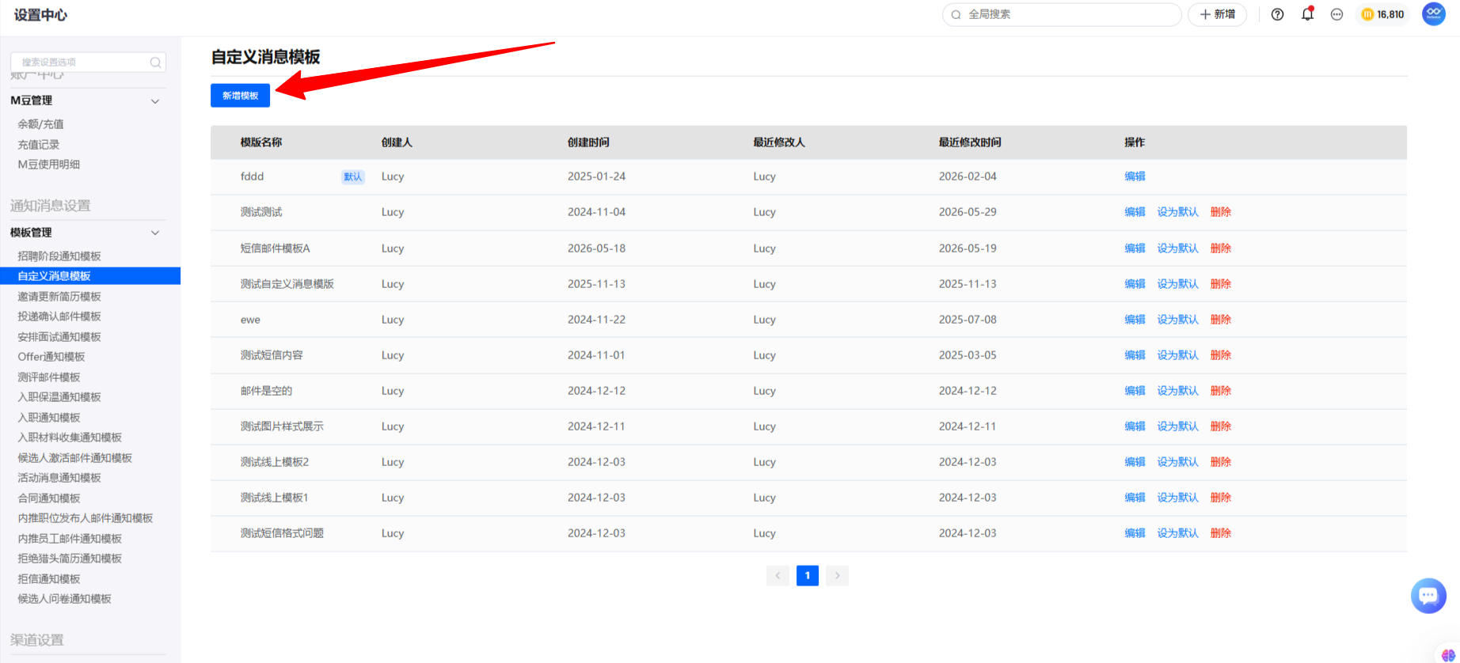1460x663 pixels.
Task: Set 测试测试 as default
Action: click(1177, 212)
